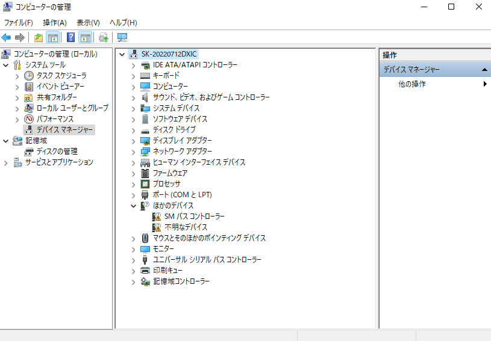
Task: Expand the 記憶域コントローラー node
Action: click(133, 282)
